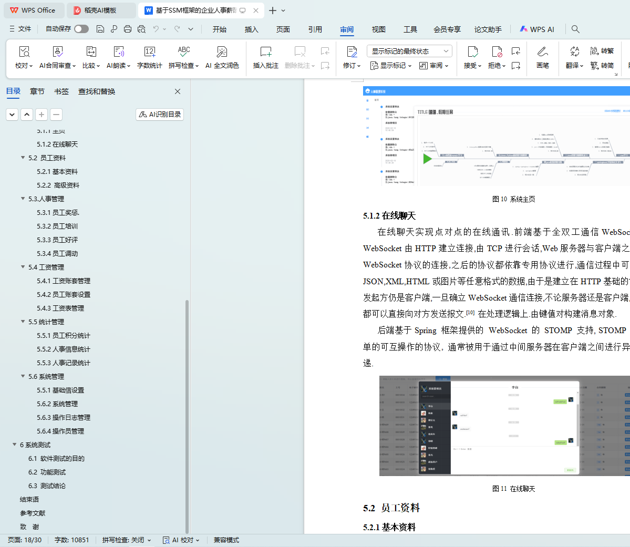Jump to 5.5.2 人事信息统计 heading
Image resolution: width=630 pixels, height=547 pixels.
click(x=63, y=349)
